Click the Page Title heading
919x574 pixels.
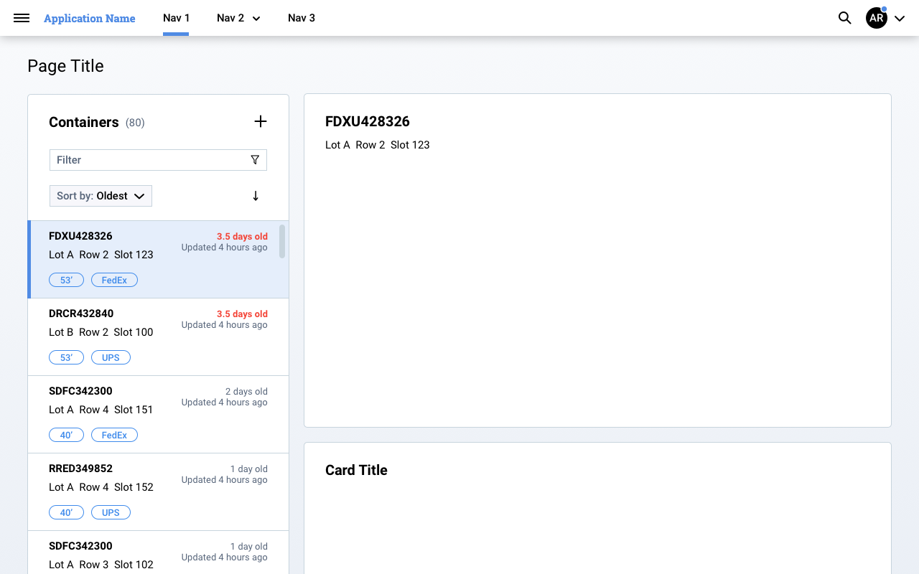click(x=65, y=66)
